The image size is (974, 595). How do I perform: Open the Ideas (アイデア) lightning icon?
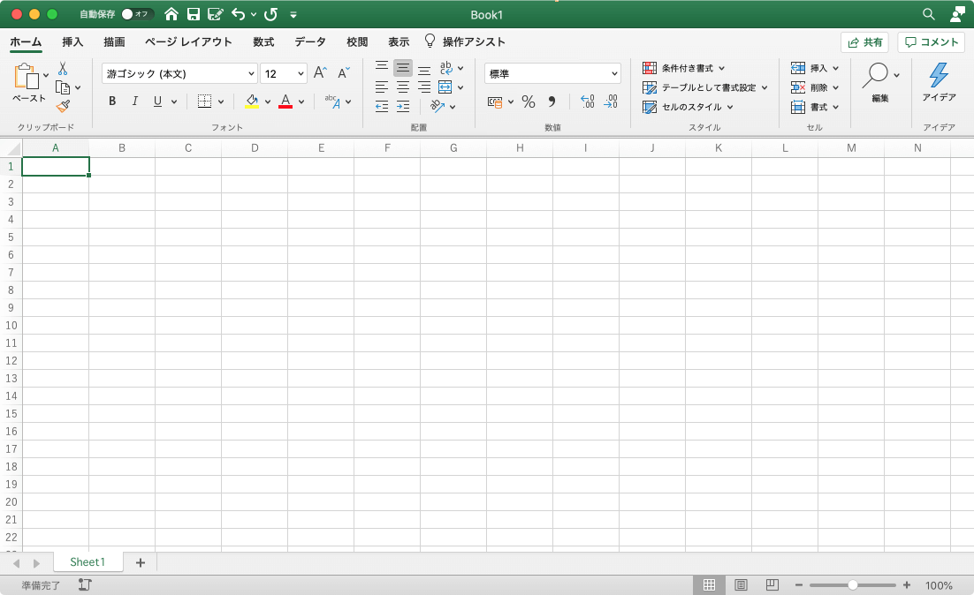[x=939, y=76]
